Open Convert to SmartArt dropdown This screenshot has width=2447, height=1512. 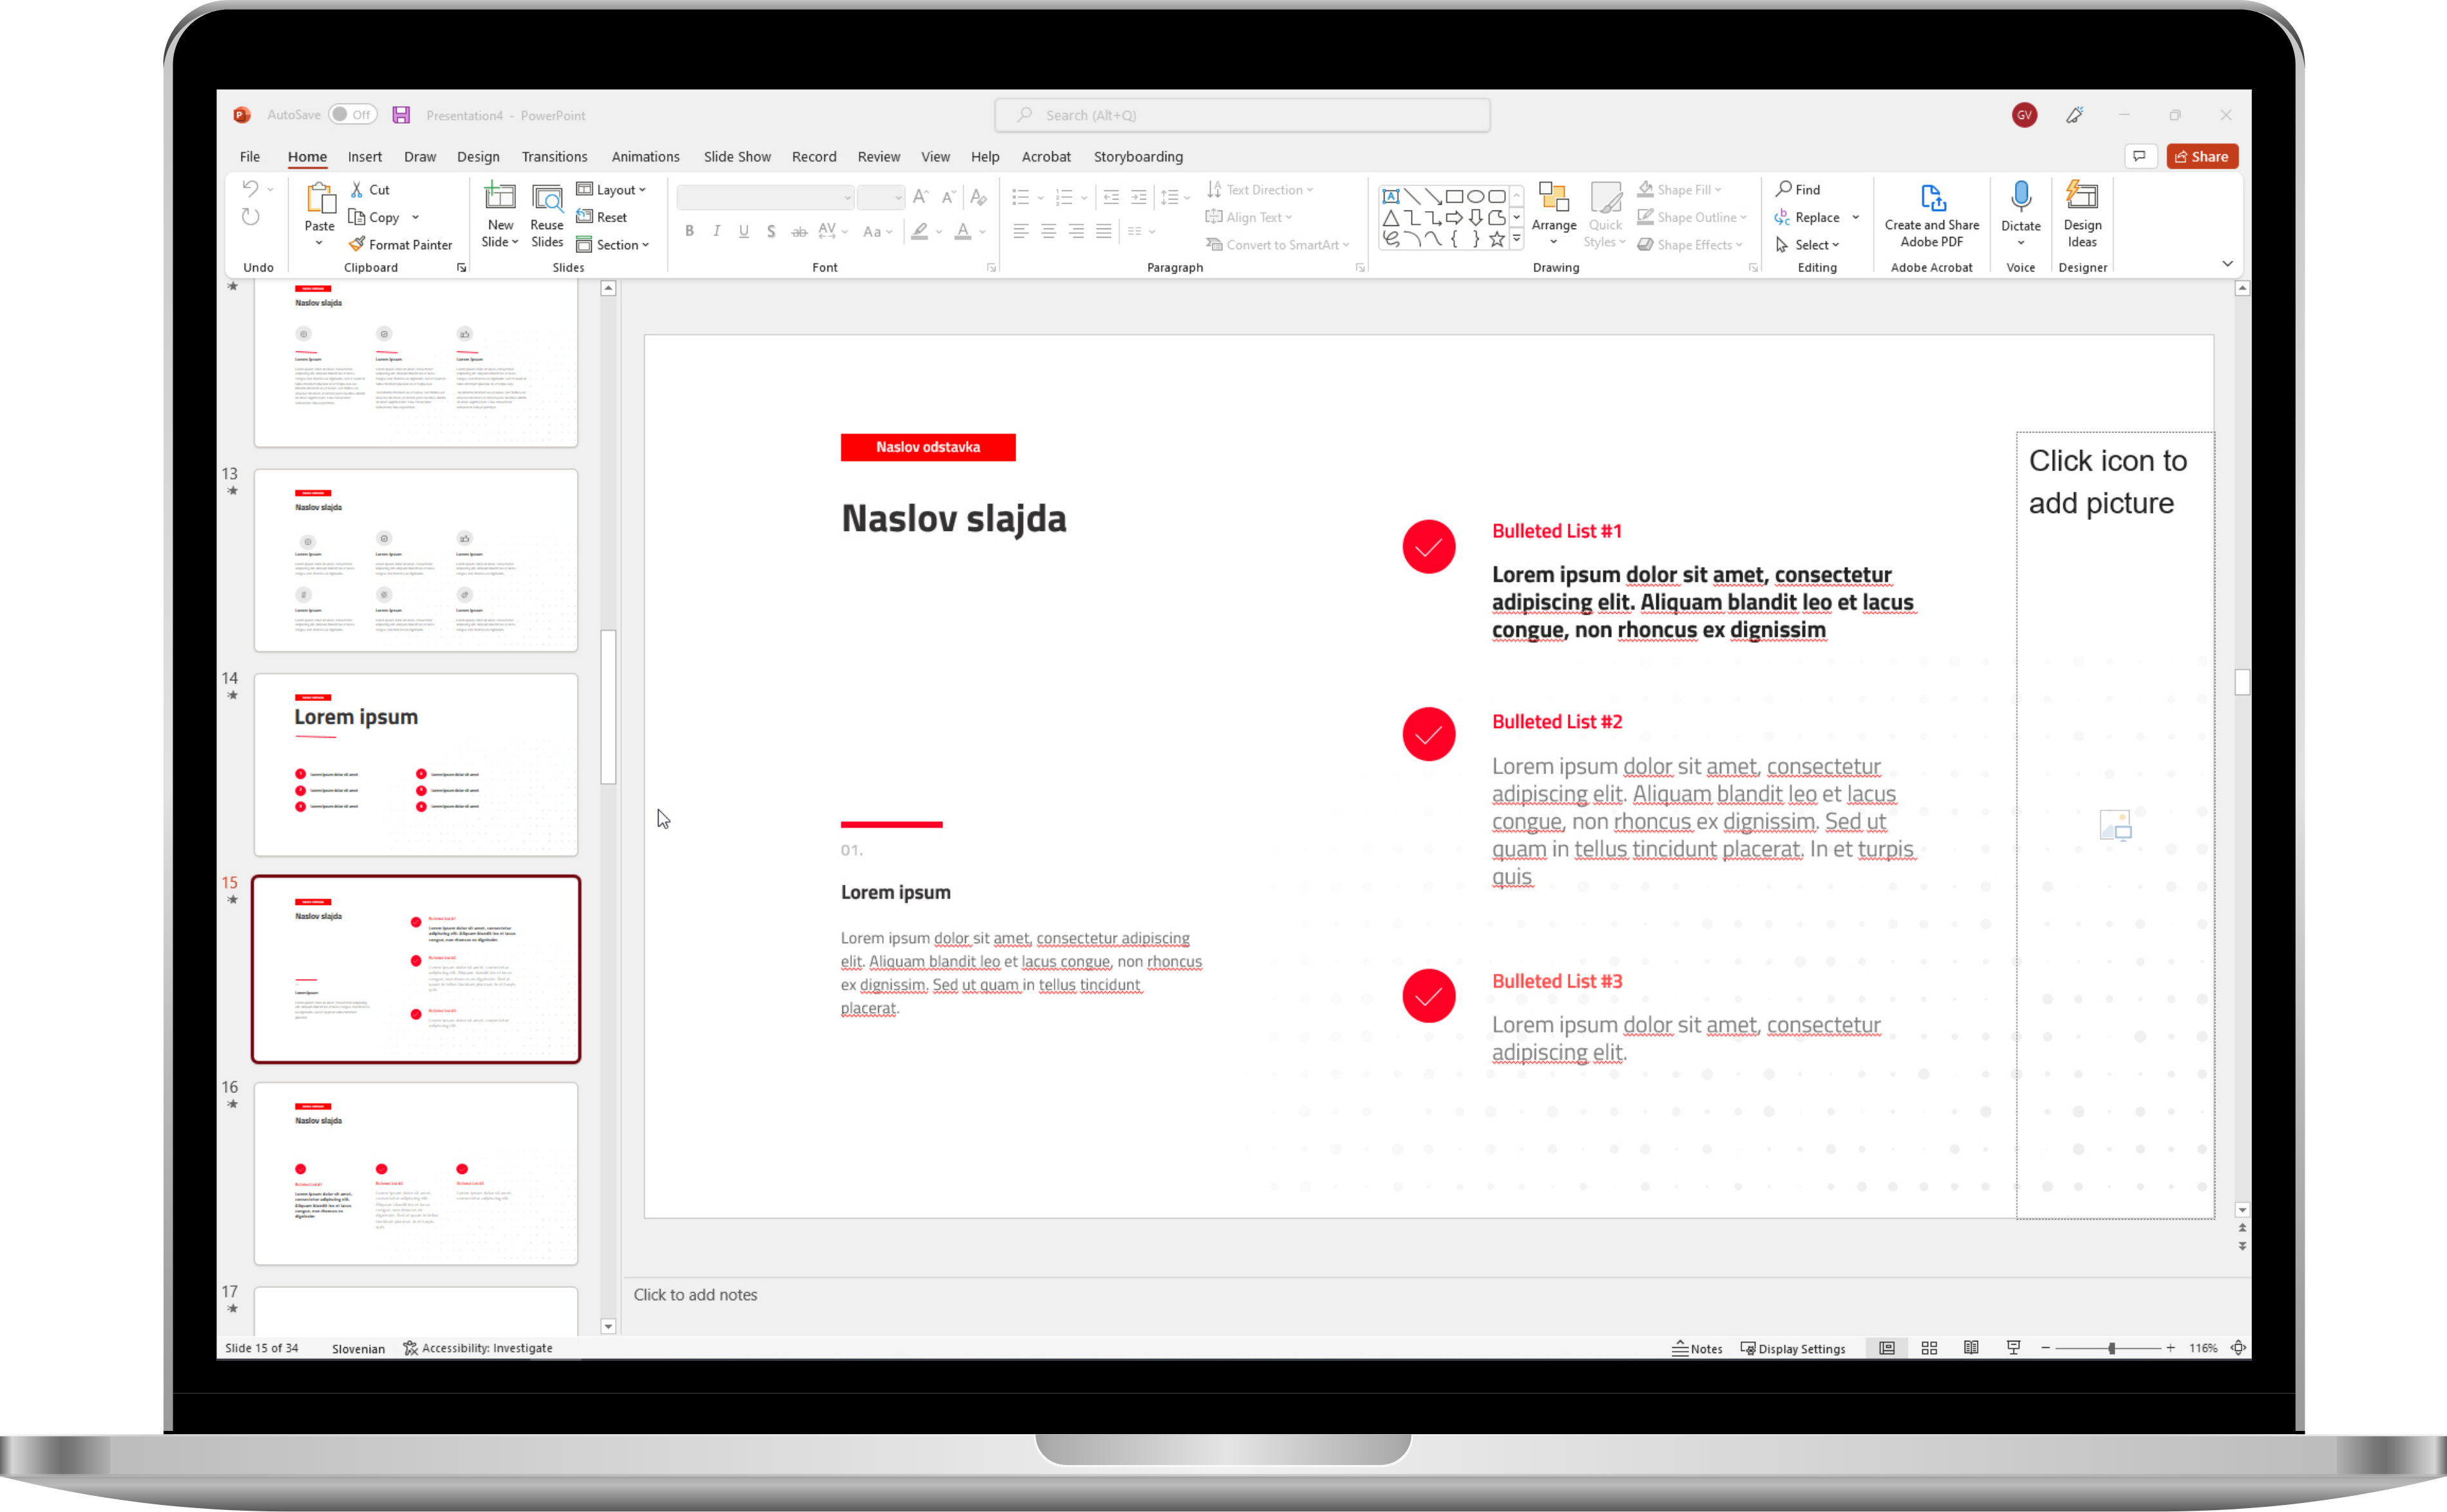click(1278, 244)
